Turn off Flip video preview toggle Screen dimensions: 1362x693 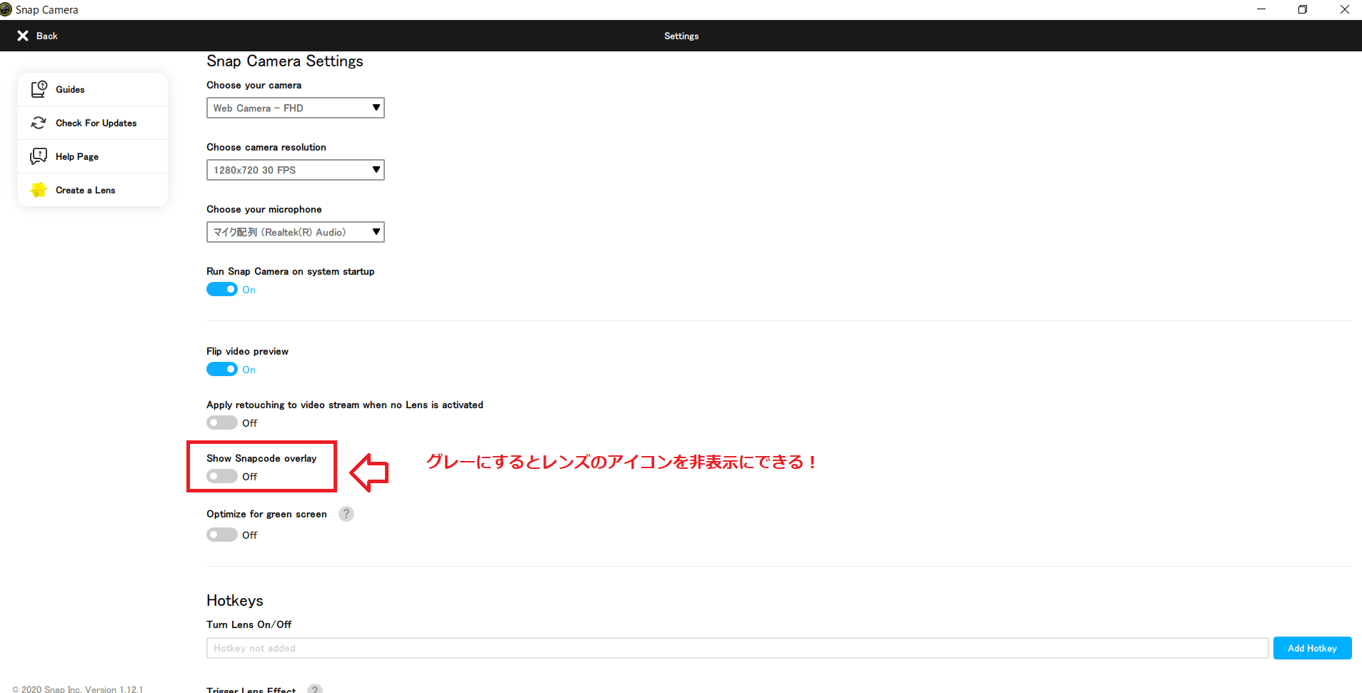[x=222, y=369]
